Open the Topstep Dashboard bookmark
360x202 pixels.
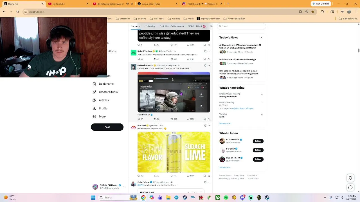(208, 19)
